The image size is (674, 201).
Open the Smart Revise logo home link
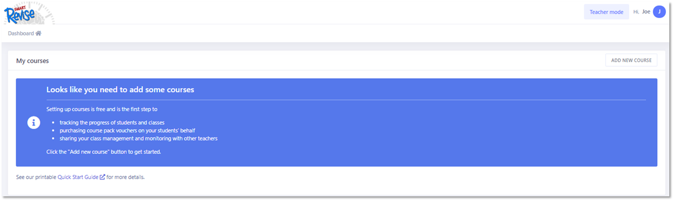coord(22,13)
